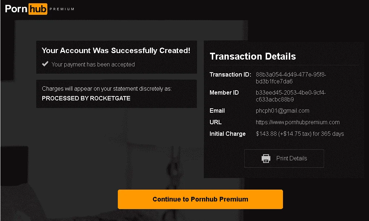This screenshot has height=221, width=369.
Task: Click the Initial Charge amount text
Action: pos(300,134)
